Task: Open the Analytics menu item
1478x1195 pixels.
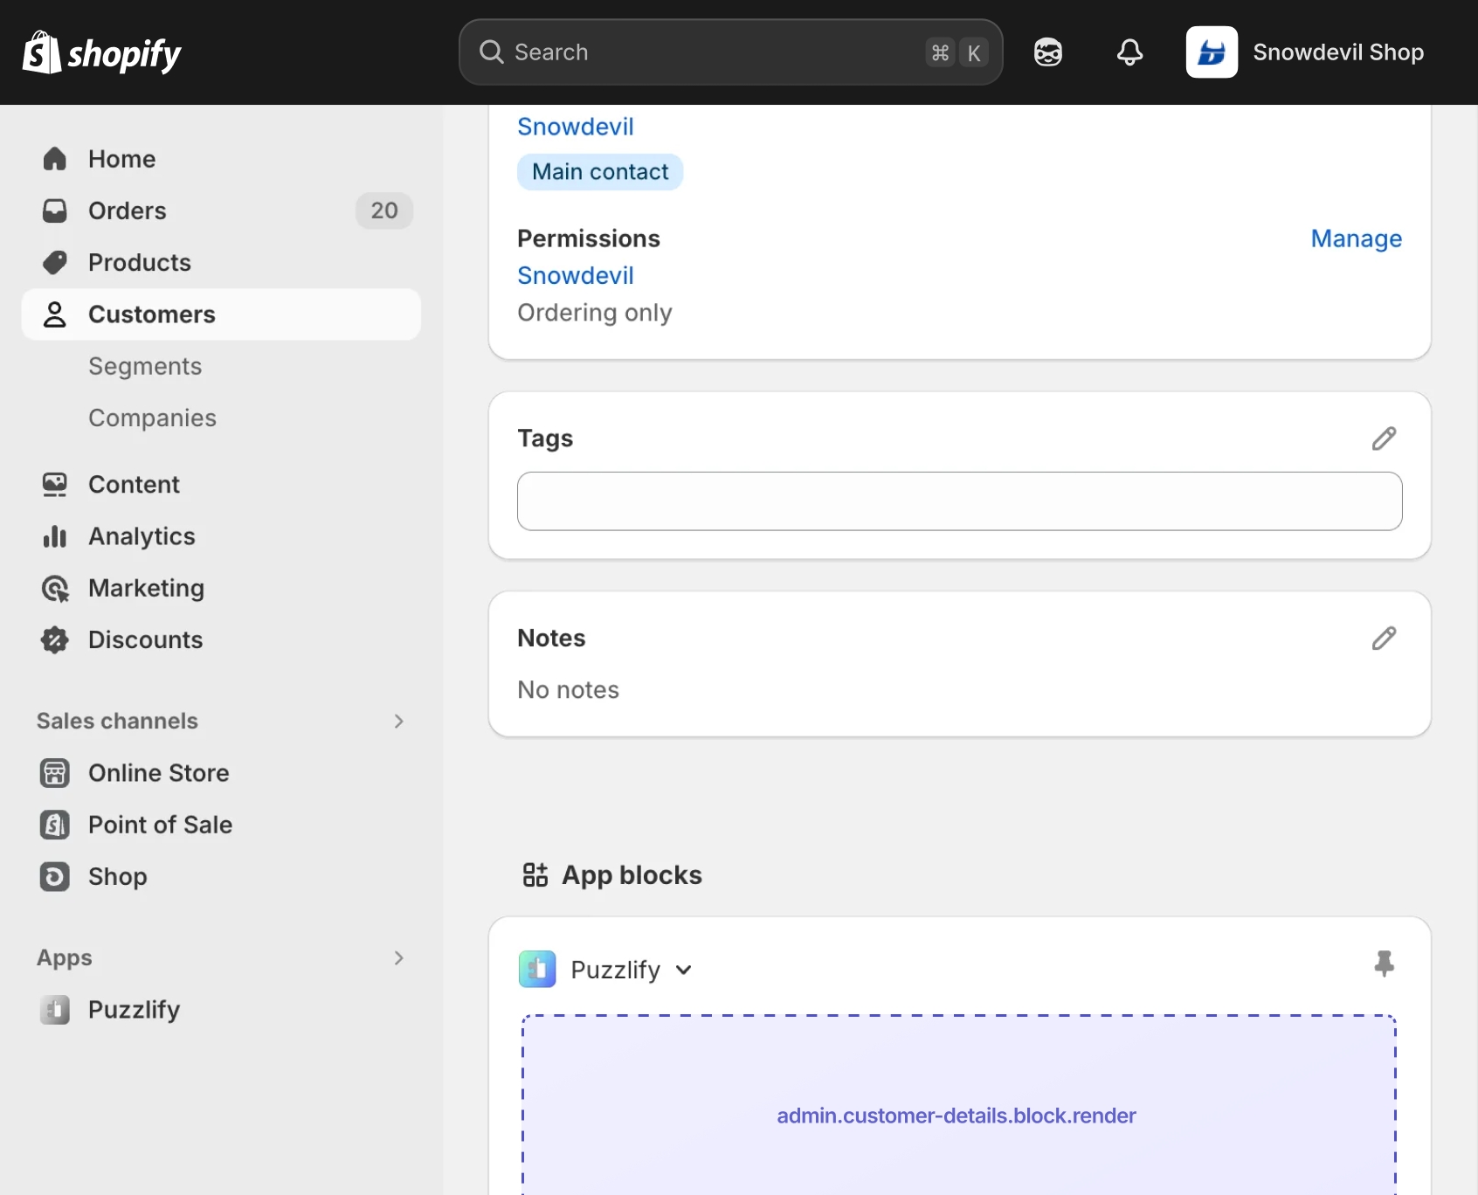Action: tap(221, 536)
